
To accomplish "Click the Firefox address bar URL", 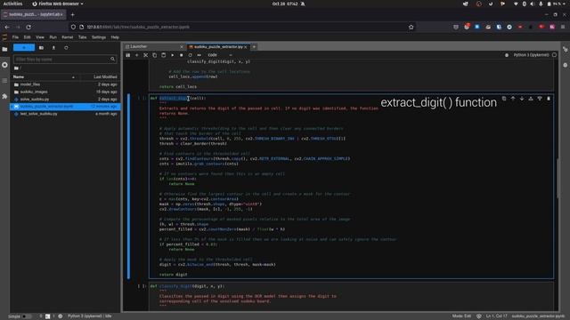I will coord(138,27).
